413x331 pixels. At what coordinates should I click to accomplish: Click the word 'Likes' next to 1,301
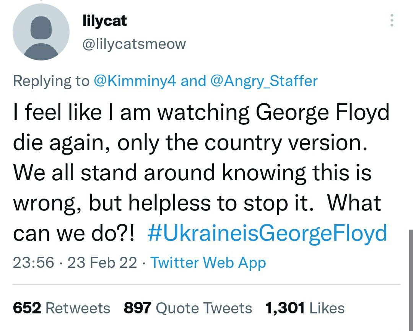327,308
